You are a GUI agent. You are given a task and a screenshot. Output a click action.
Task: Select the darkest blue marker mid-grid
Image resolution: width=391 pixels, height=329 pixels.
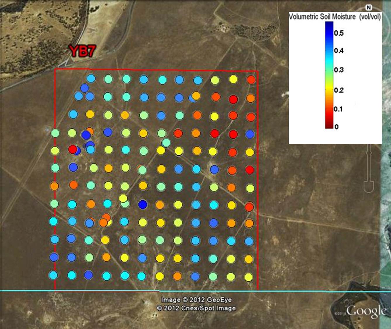pos(142,204)
